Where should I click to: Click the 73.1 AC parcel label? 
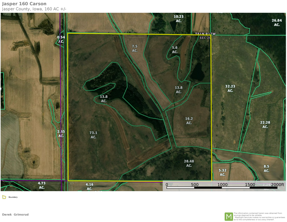[x=93, y=135]
